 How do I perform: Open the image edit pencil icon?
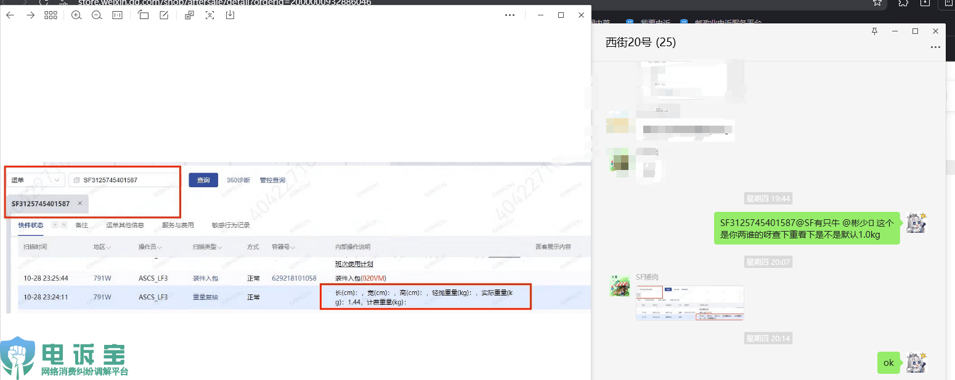click(x=164, y=15)
